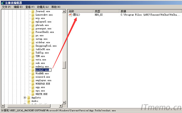This screenshot has height=113, width=182.
Task: Click the folder icon beside mplayer2.exe
Action: (33, 22)
